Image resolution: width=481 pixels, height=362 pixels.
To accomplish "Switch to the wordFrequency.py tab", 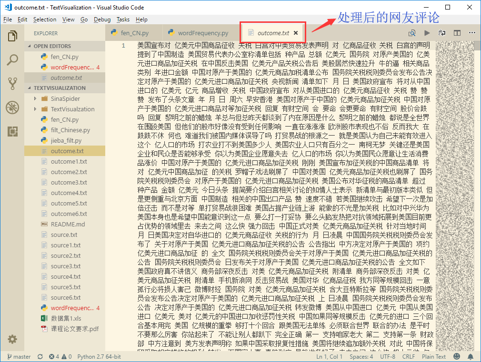I will 202,33.
